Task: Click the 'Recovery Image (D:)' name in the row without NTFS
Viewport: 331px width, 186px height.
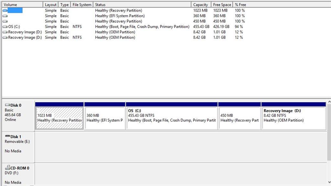Action: coord(25,32)
